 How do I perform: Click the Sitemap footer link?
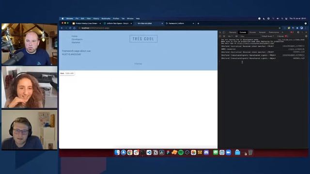tap(138, 64)
